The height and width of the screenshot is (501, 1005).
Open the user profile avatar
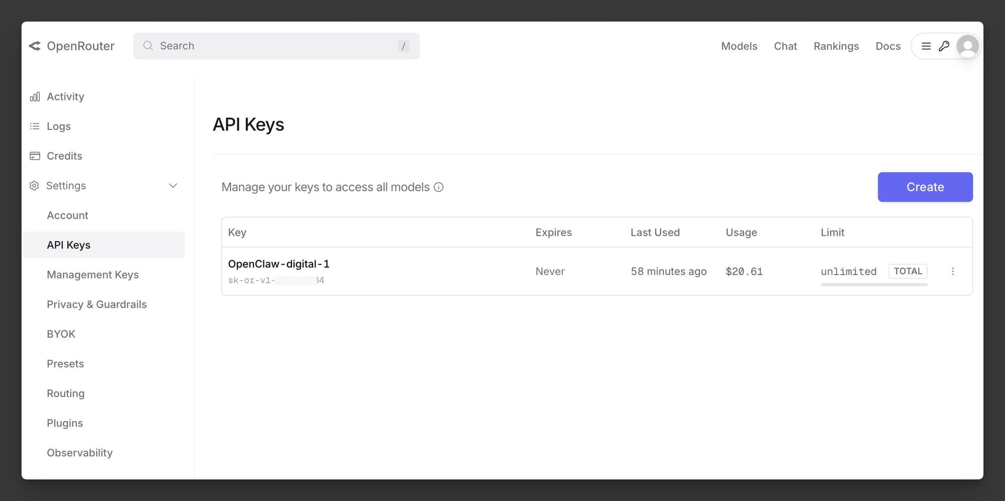tap(967, 46)
